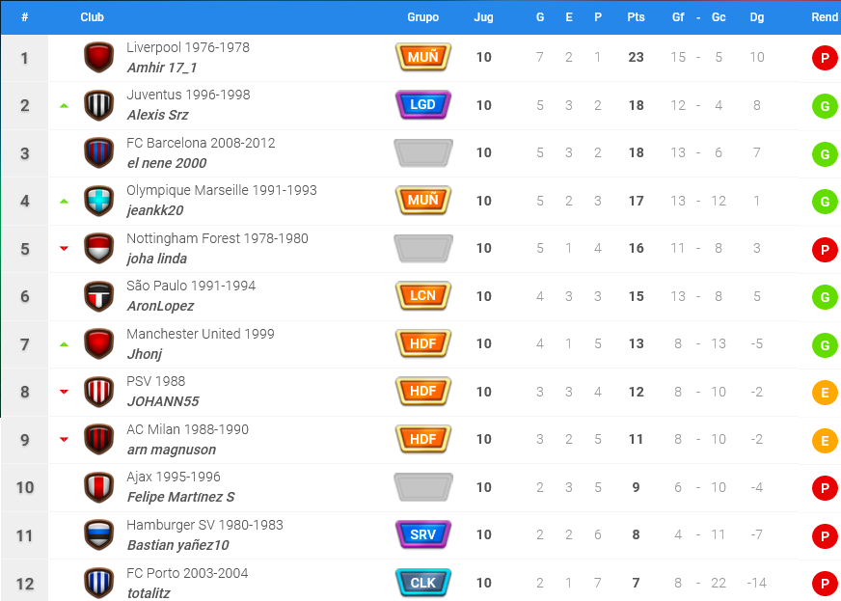Open Manchester United 1999 team link
The height and width of the screenshot is (601, 841).
200,334
